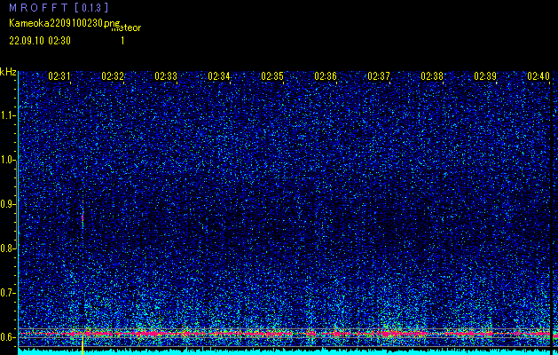Click the 1.1 frequency axis label
558x355 pixels.
[x=8, y=115]
